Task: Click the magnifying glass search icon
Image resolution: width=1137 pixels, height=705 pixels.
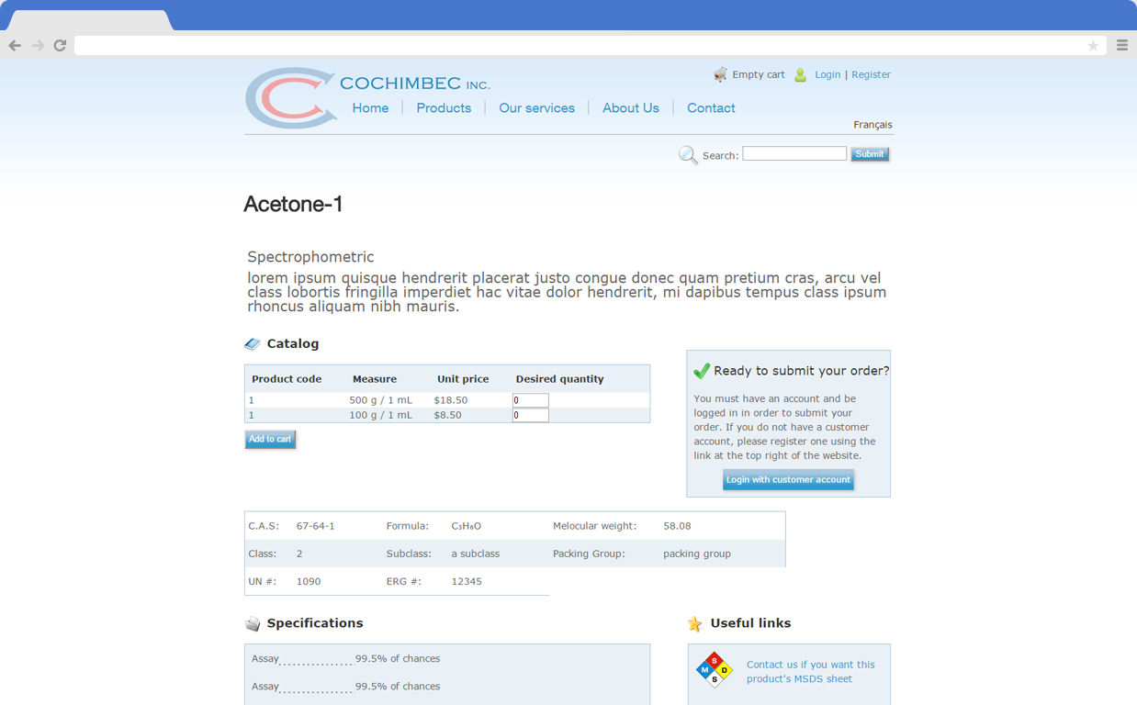Action: [688, 155]
